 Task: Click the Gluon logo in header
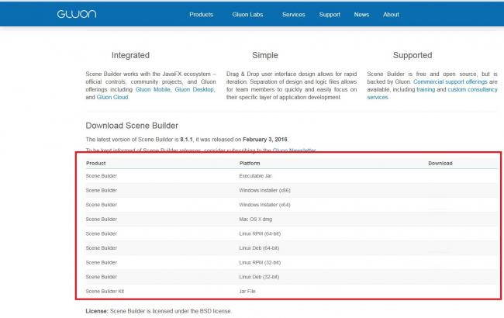[77, 14]
